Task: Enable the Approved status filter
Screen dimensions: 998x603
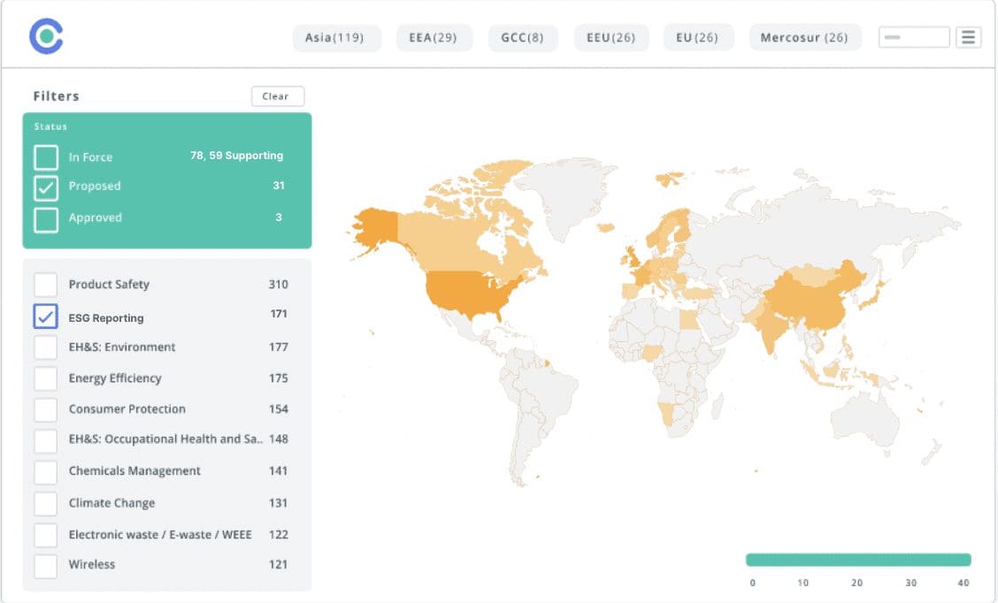Action: tap(46, 218)
